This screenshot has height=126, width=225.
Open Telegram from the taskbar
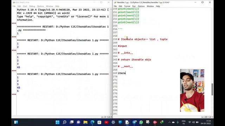(x=134, y=122)
